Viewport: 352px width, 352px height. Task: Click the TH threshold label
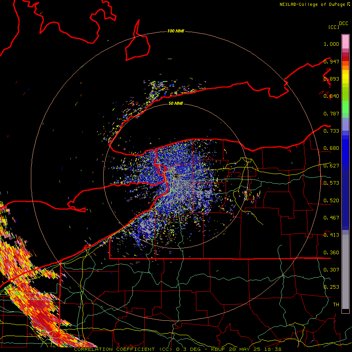[336, 305]
